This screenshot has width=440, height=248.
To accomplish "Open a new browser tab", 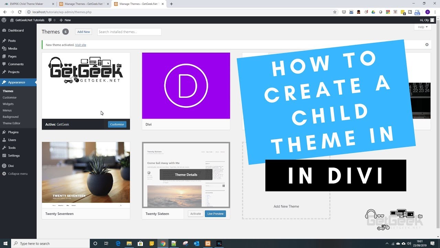I will (172, 4).
